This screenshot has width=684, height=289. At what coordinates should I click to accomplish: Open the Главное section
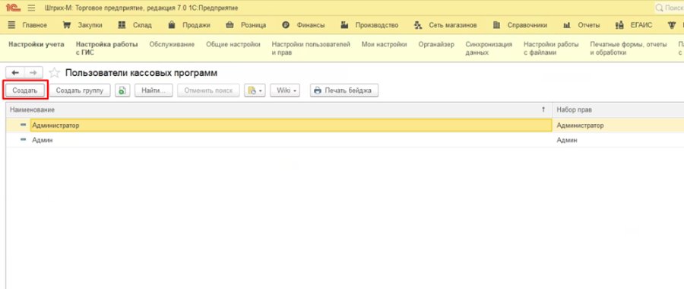(x=34, y=25)
